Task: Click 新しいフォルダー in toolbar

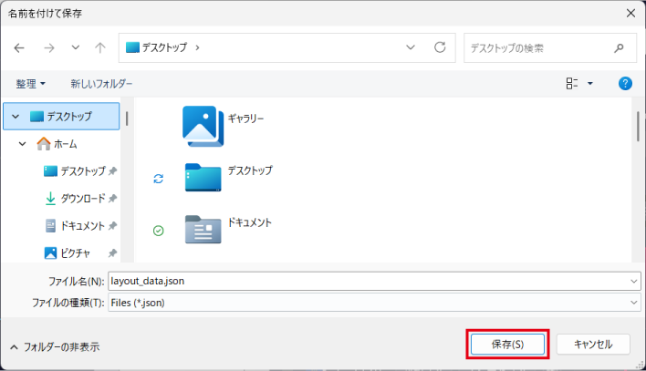Action: [x=101, y=83]
